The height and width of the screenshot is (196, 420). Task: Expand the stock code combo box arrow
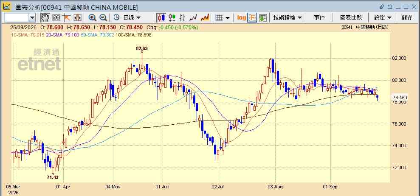(32, 18)
